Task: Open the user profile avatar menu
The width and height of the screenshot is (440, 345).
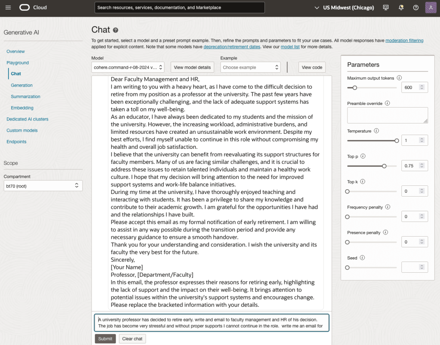Action: point(431,8)
